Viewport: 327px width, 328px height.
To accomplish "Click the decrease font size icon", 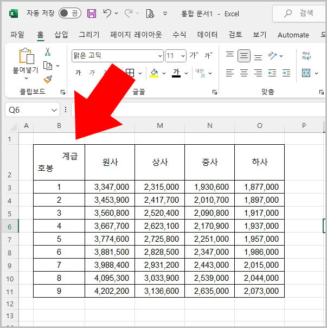I will pos(209,55).
